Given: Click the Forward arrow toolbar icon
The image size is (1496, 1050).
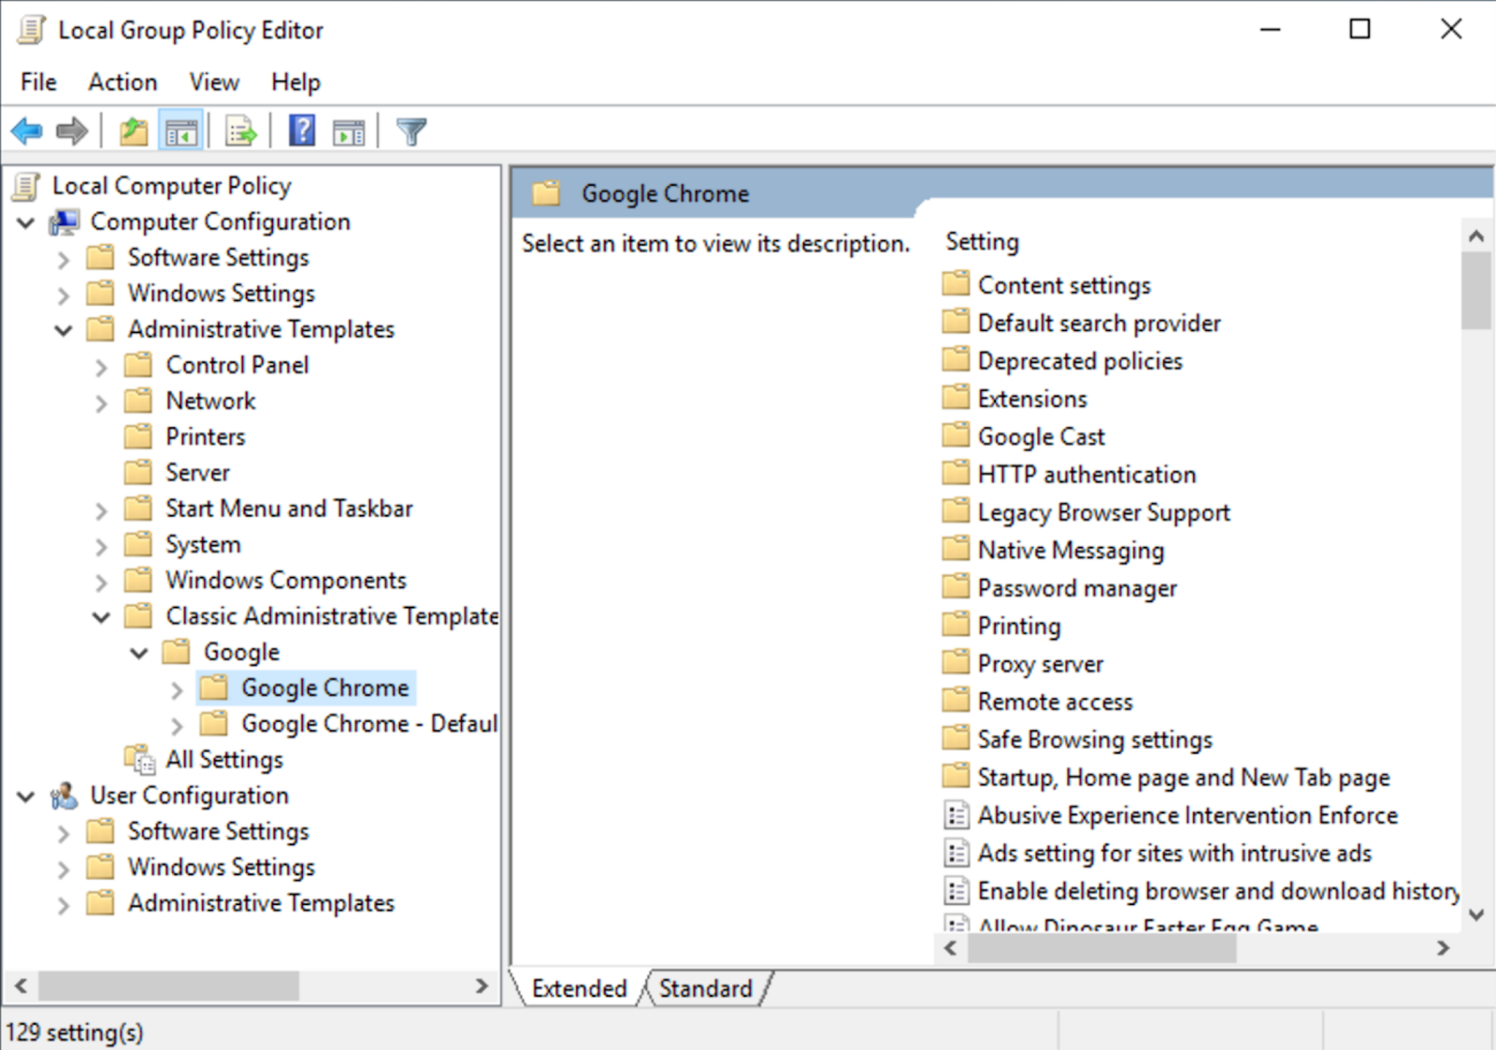Looking at the screenshot, I should tap(72, 132).
